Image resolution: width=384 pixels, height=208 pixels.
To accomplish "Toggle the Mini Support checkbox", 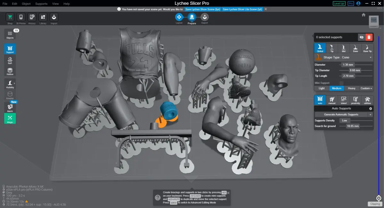I will tap(341, 83).
